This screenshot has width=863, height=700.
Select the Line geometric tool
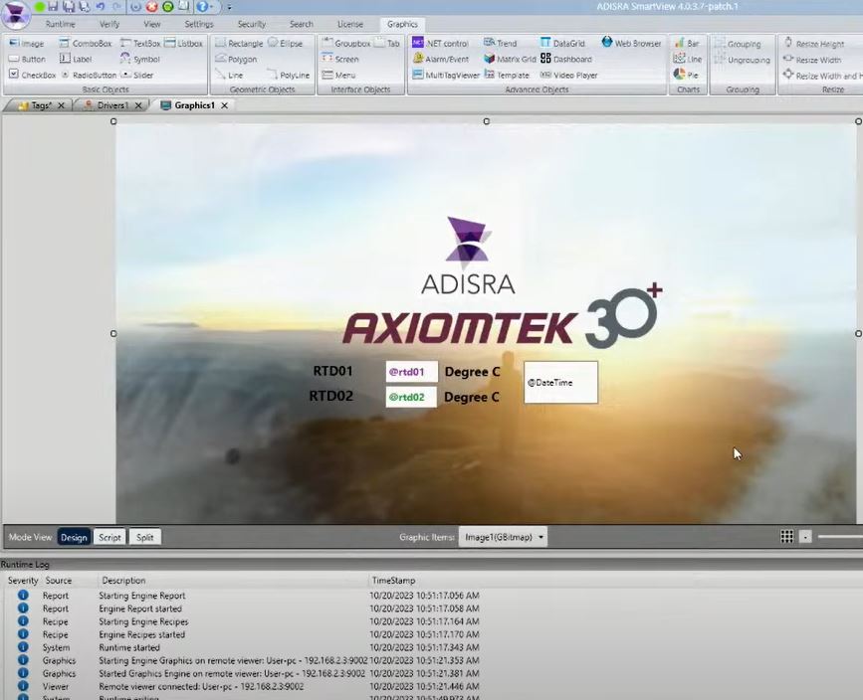pos(229,75)
